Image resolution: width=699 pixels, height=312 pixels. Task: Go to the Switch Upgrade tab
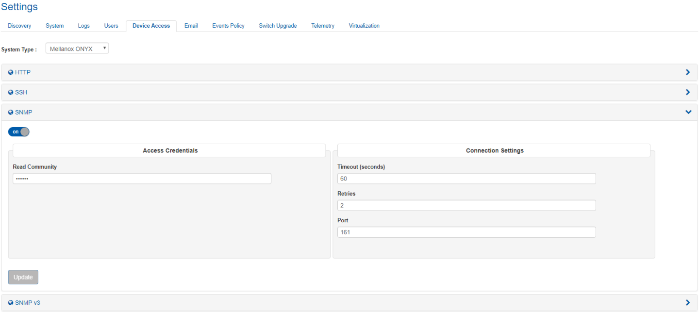(278, 26)
